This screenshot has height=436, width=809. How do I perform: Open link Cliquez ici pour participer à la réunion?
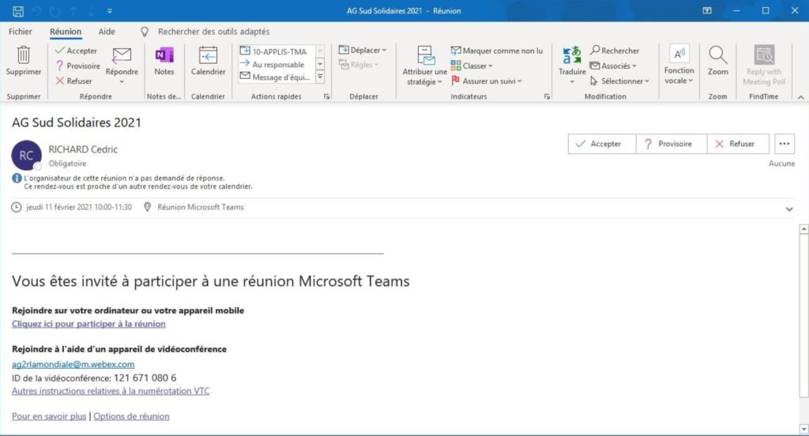point(88,324)
